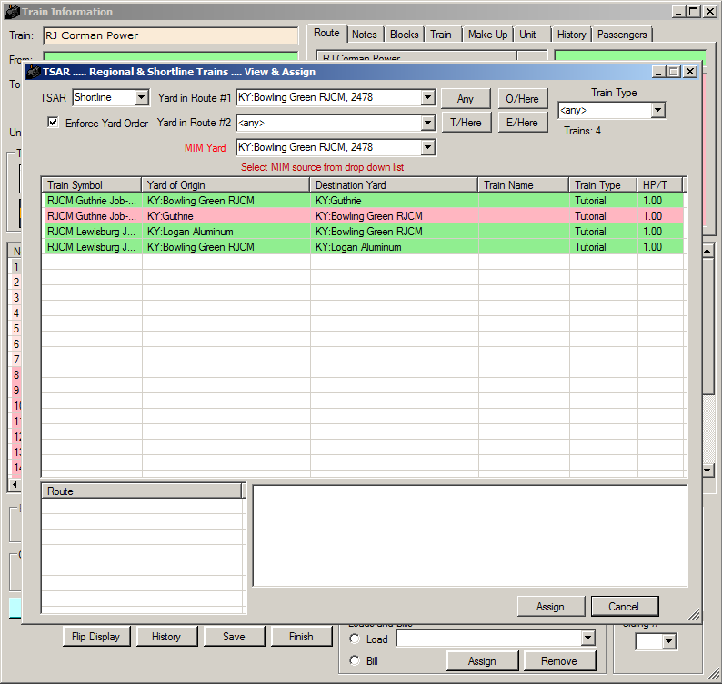Click the scroll up arrow in Train Information window
Screen dimensions: 722x684
coord(707,251)
